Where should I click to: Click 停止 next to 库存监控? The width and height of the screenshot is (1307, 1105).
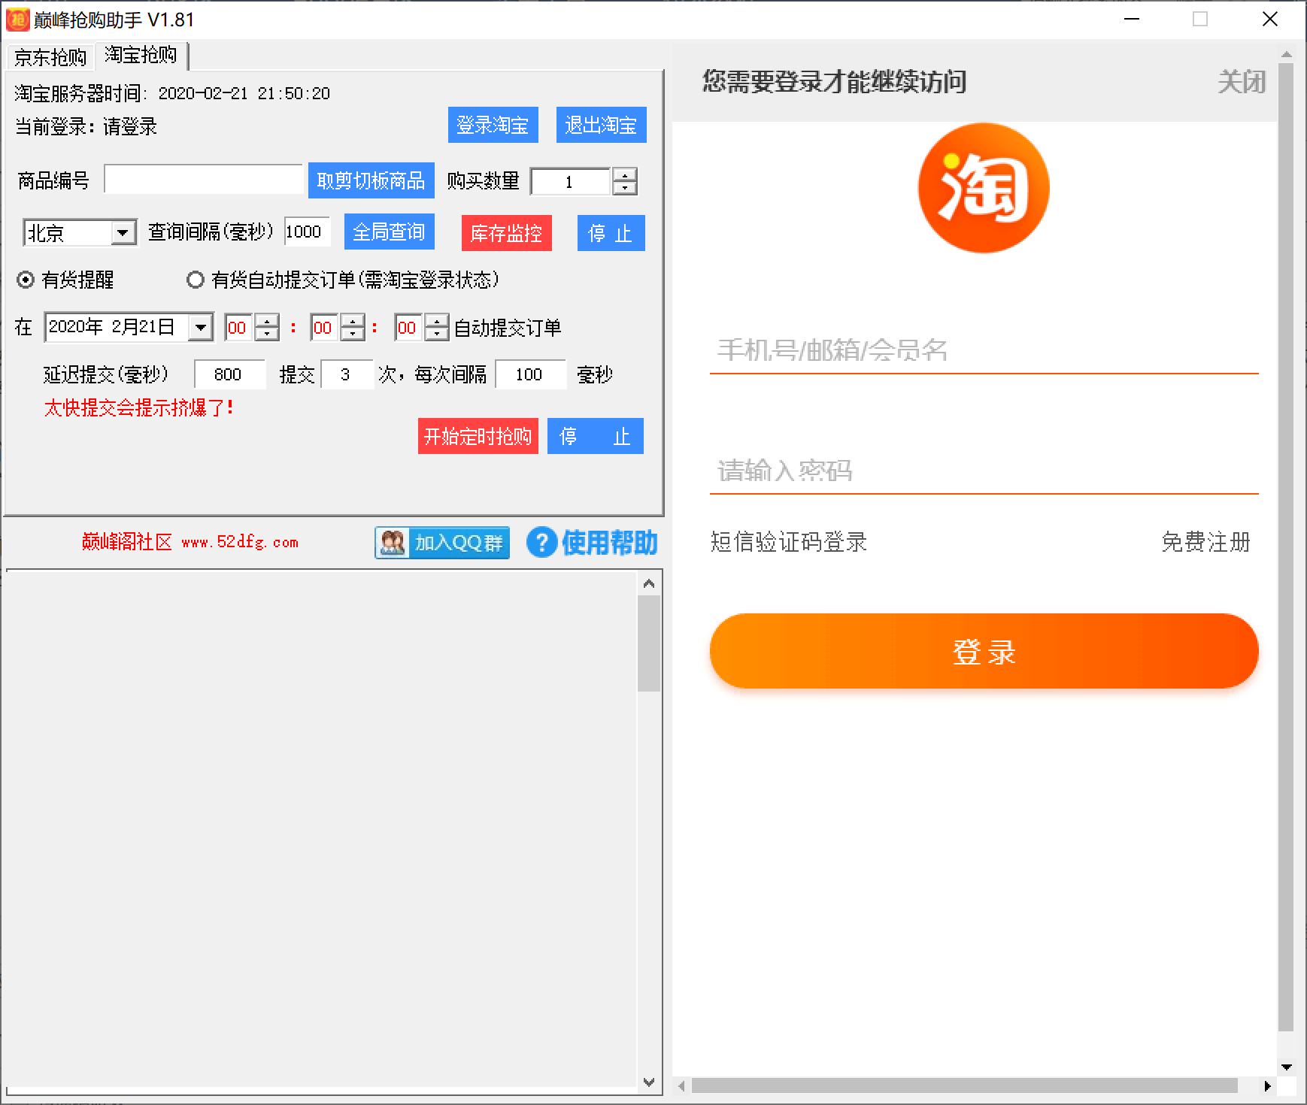coord(611,233)
